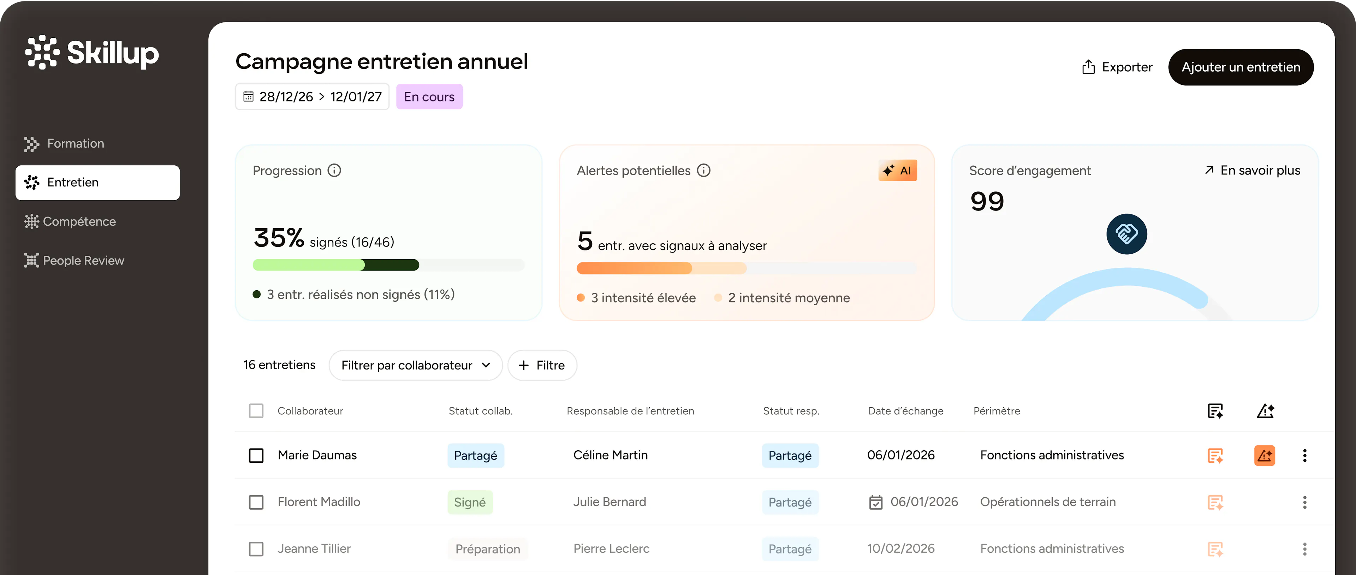This screenshot has height=575, width=1356.
Task: Click the People Review sidebar icon
Action: tap(31, 261)
